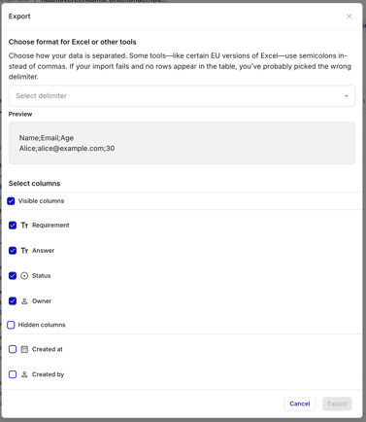366x422 pixels.
Task: Click the delimiter preview box
Action: [182, 143]
